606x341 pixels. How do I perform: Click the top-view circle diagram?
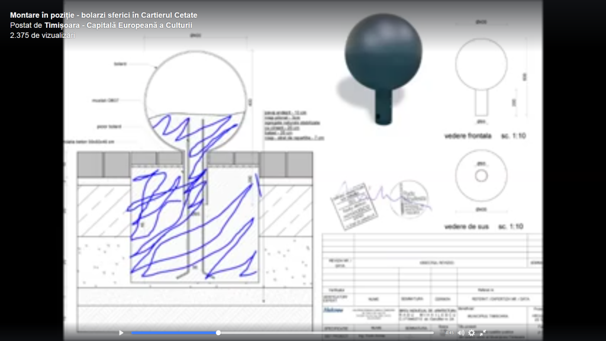point(481,175)
